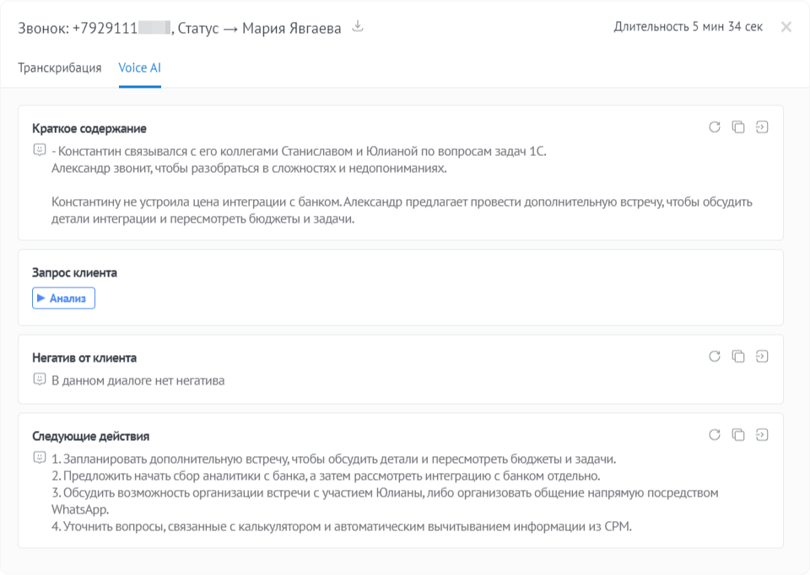The width and height of the screenshot is (810, 575).
Task: Click the 'Длительность 5 мин 34 сек' label
Action: 688,27
